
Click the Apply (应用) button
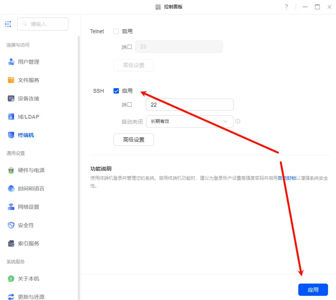[x=313, y=290]
